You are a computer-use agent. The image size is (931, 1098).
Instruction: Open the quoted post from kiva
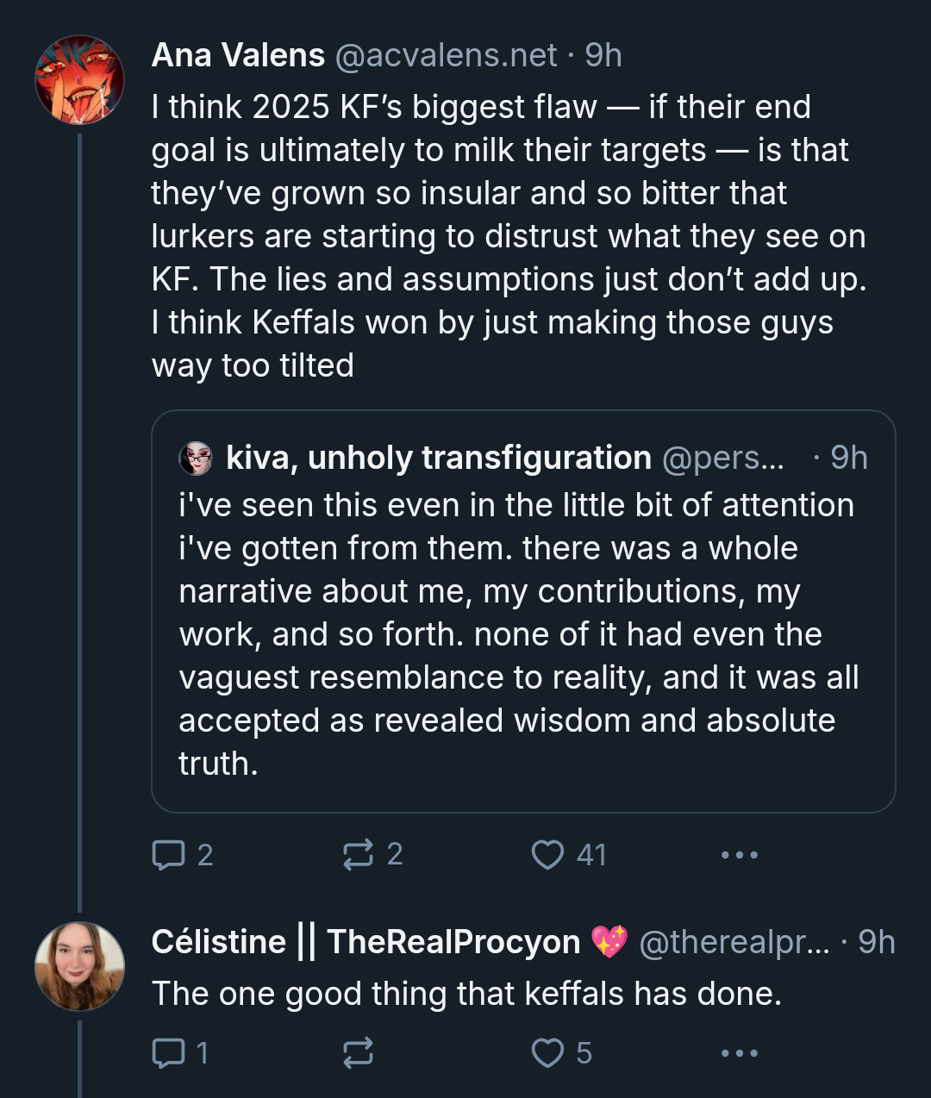(x=517, y=633)
